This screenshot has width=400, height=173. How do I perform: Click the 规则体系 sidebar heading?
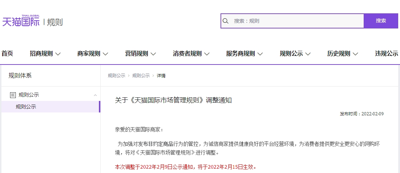[20, 76]
